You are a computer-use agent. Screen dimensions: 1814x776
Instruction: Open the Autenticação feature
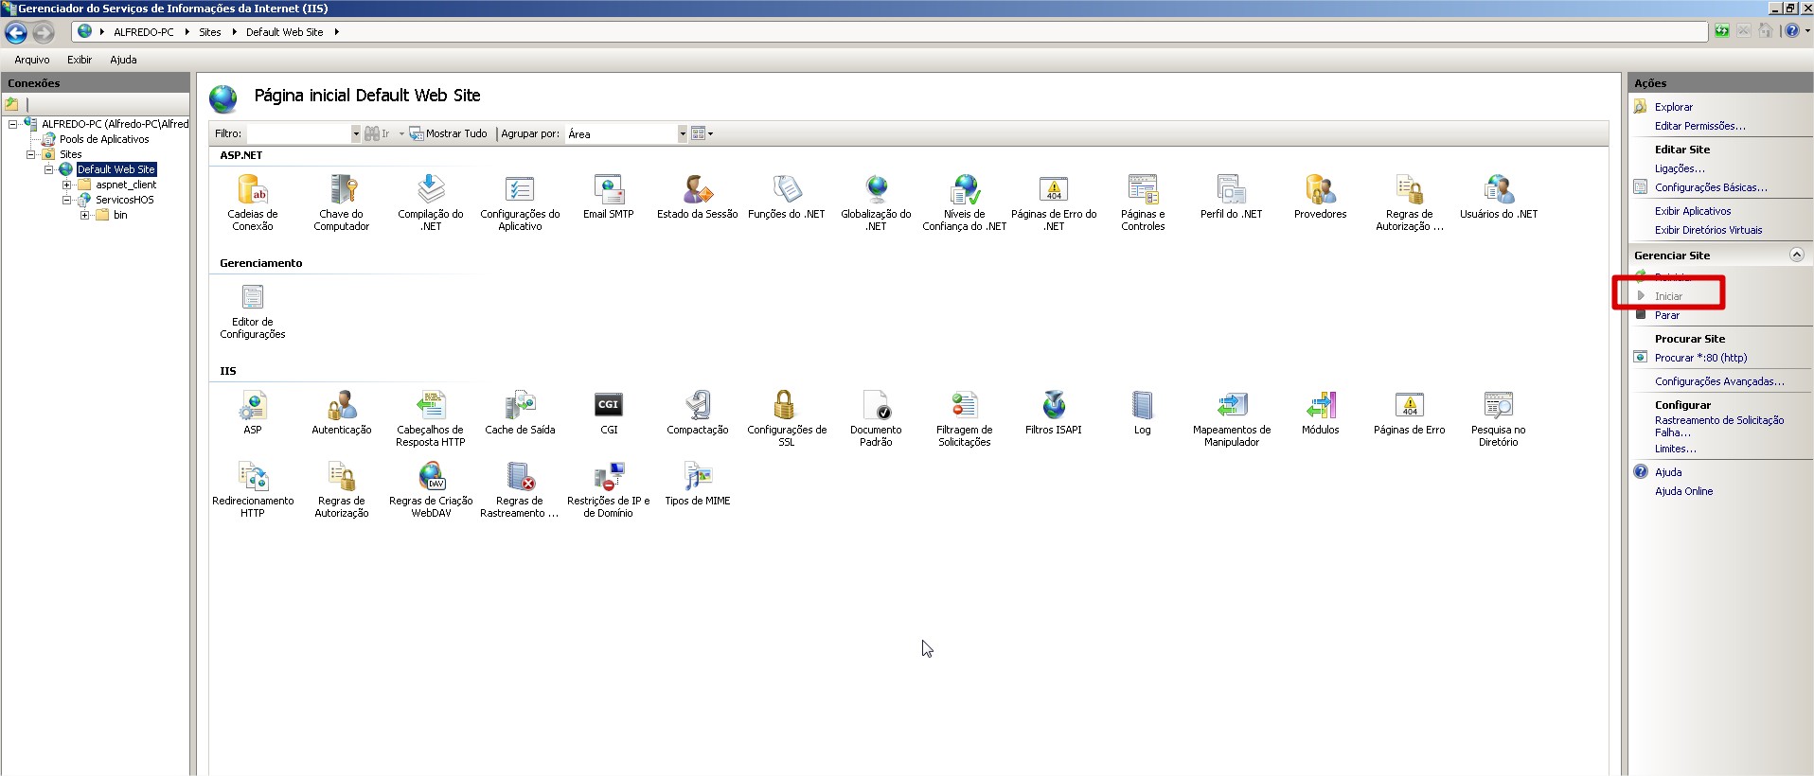point(341,414)
